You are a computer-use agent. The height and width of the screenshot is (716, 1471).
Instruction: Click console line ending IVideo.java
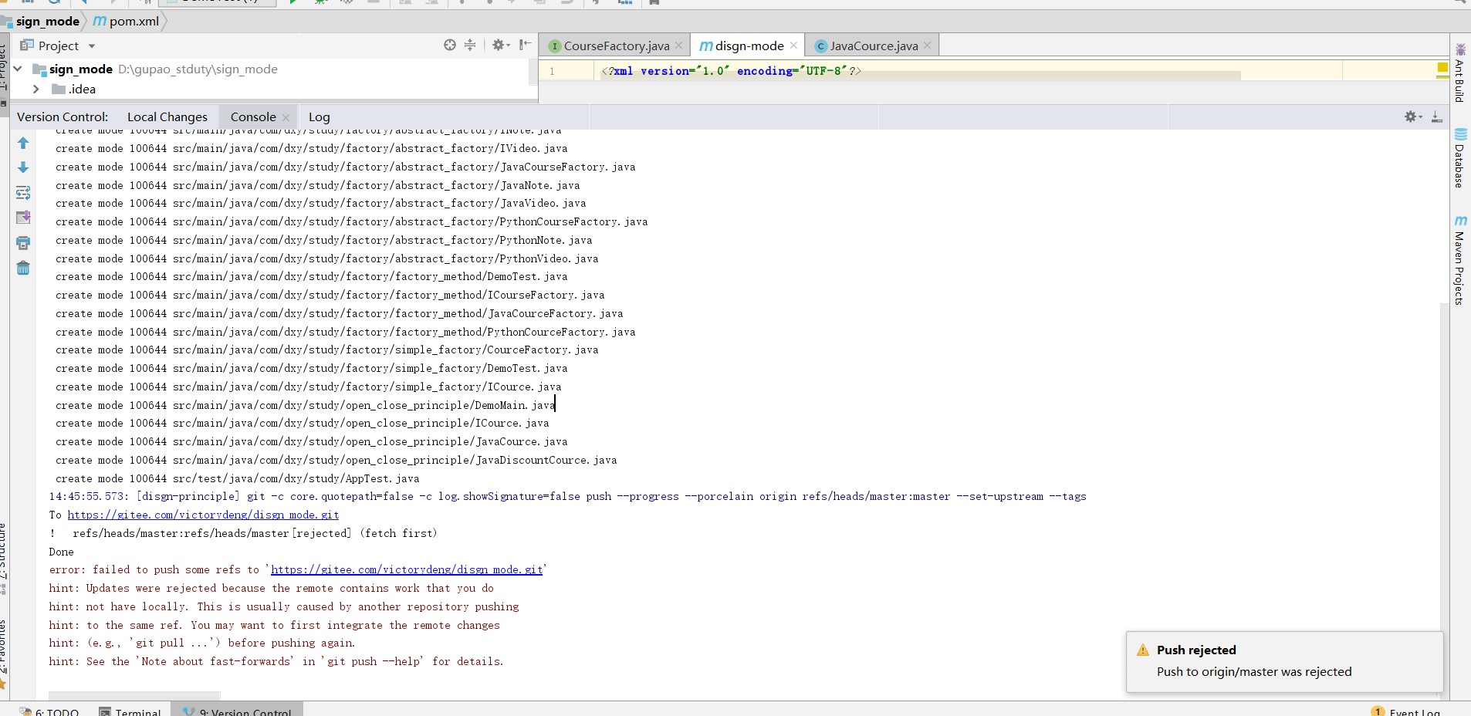tap(311, 148)
